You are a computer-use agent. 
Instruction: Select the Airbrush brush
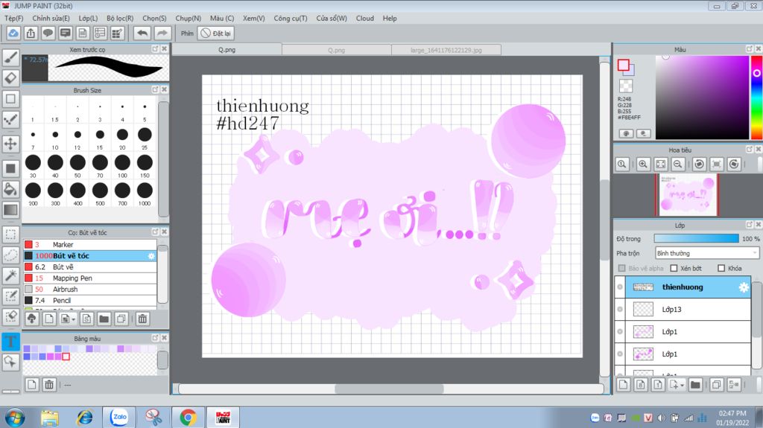pyautogui.click(x=90, y=290)
